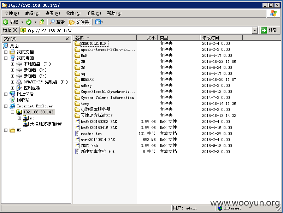
Task: Select Internet Explorer icon in tree
Action: 12,106
